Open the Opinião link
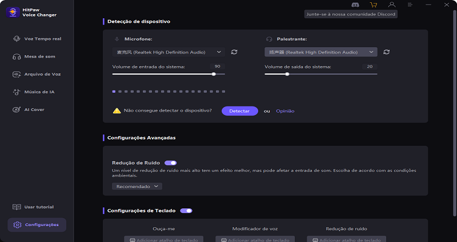This screenshot has height=242, width=457. pos(285,111)
